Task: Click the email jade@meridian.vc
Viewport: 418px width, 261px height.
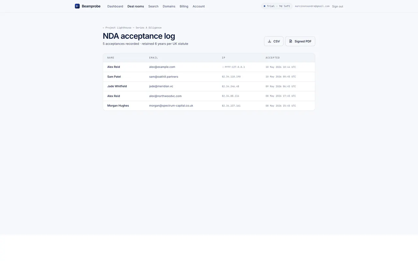Action: tap(161, 86)
